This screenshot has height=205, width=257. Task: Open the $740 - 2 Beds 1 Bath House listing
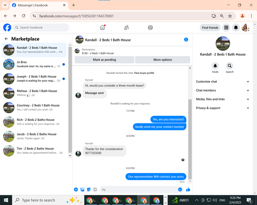[x=98, y=53]
